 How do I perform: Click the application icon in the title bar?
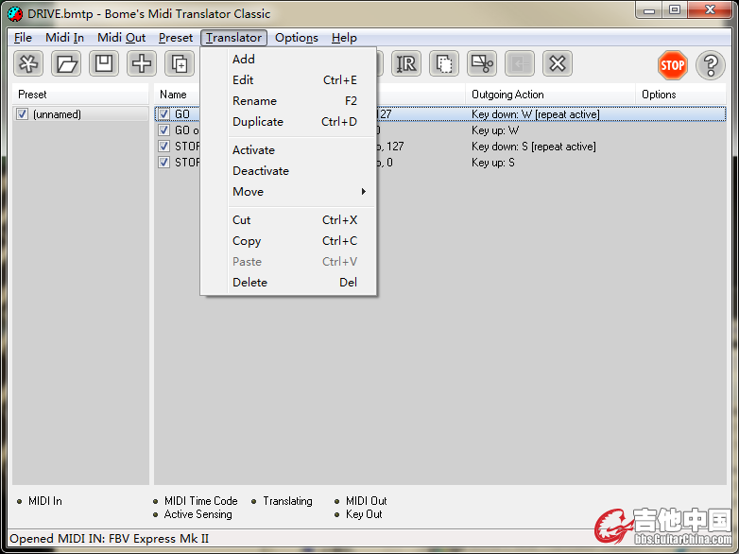pos(15,13)
